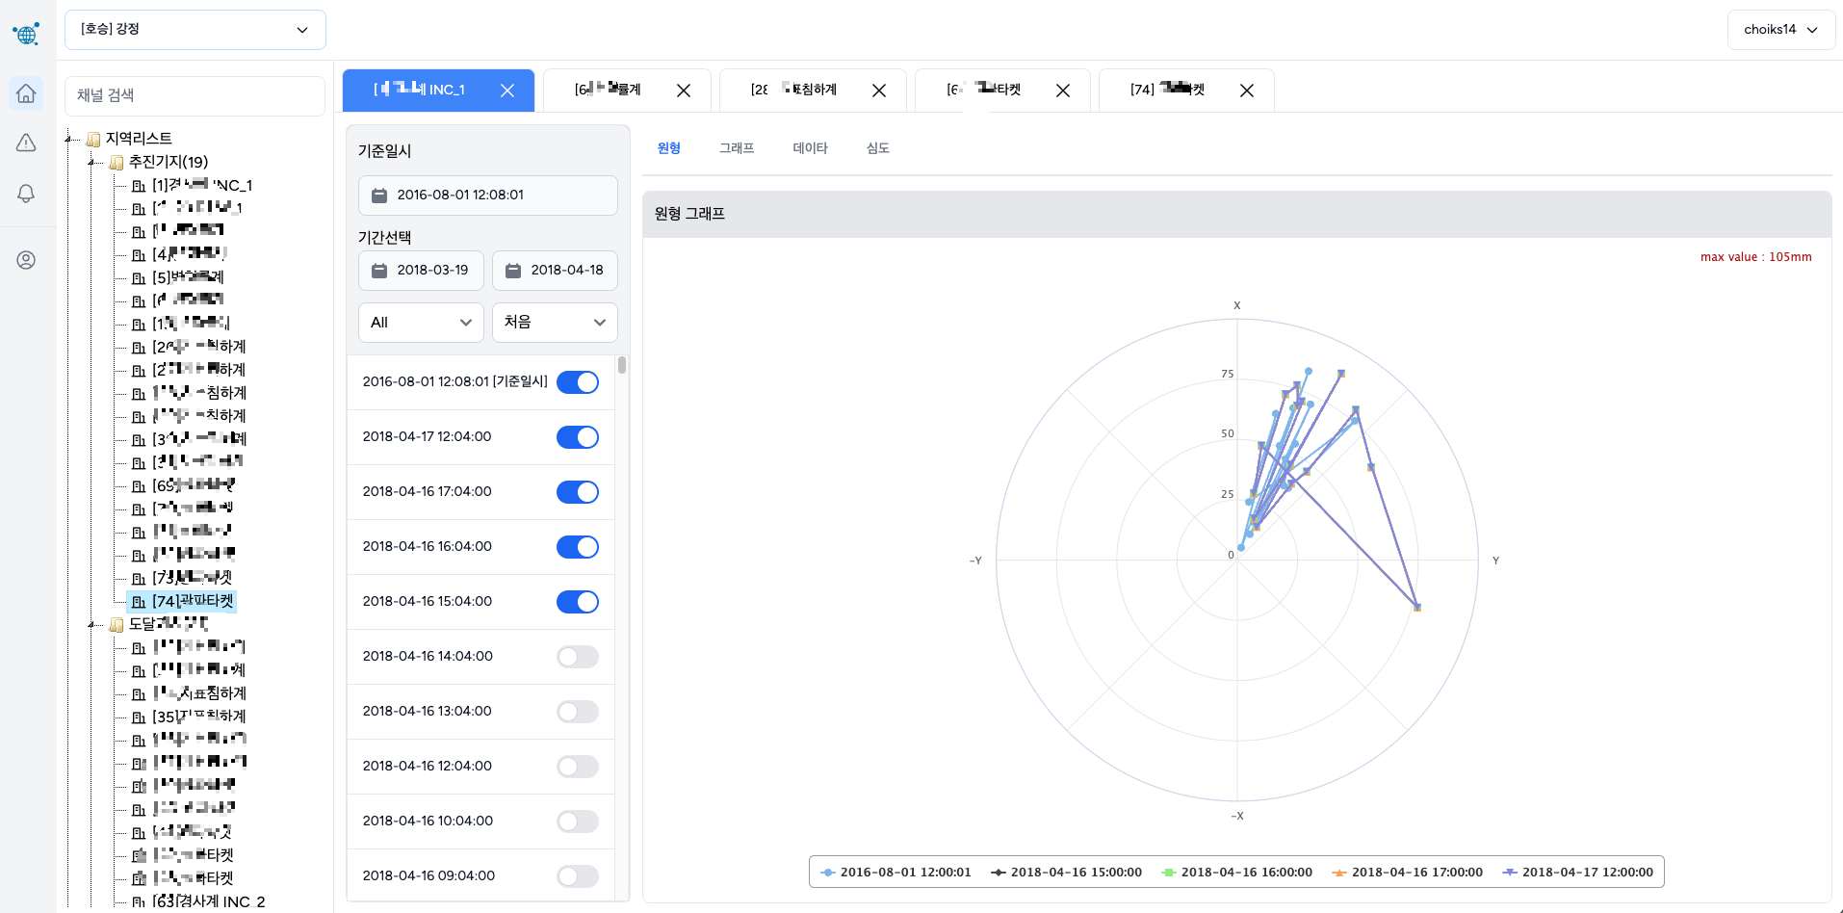This screenshot has height=913, width=1843.
Task: Switch to the 원형 tab
Action: (x=669, y=148)
